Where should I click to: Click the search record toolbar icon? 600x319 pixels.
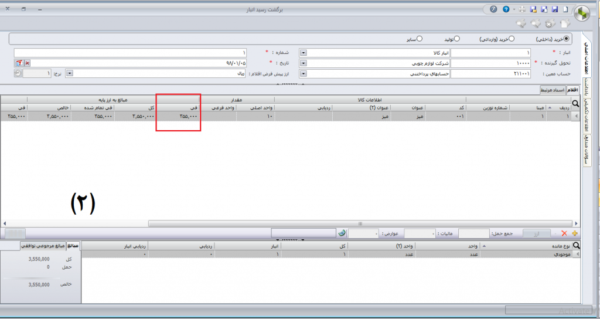[536, 23]
